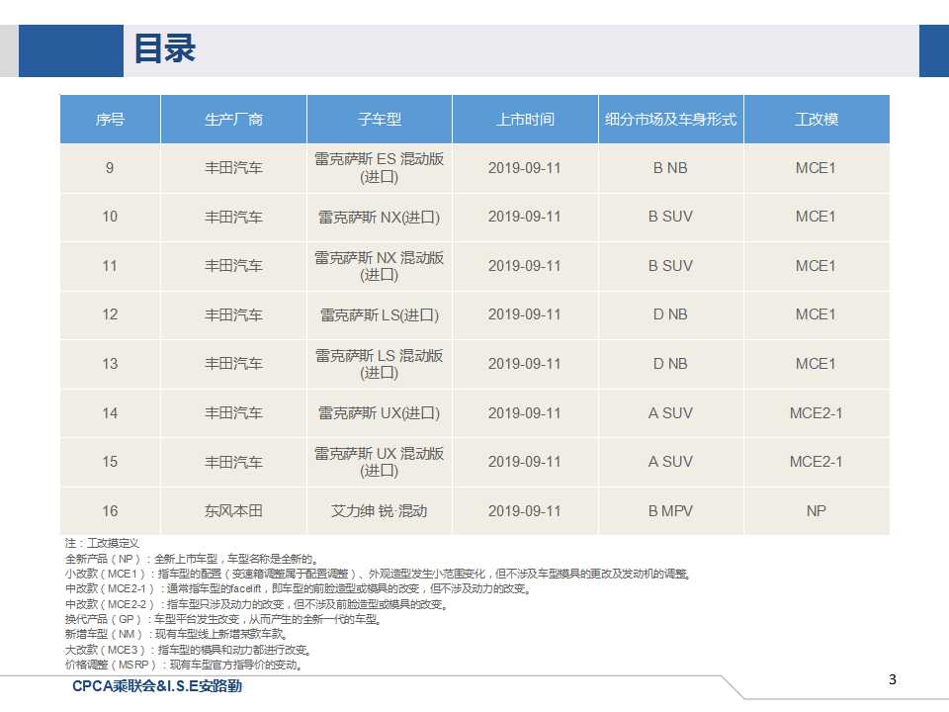Click the slide title 目录
Image resolution: width=949 pixels, height=712 pixels.
coord(165,49)
